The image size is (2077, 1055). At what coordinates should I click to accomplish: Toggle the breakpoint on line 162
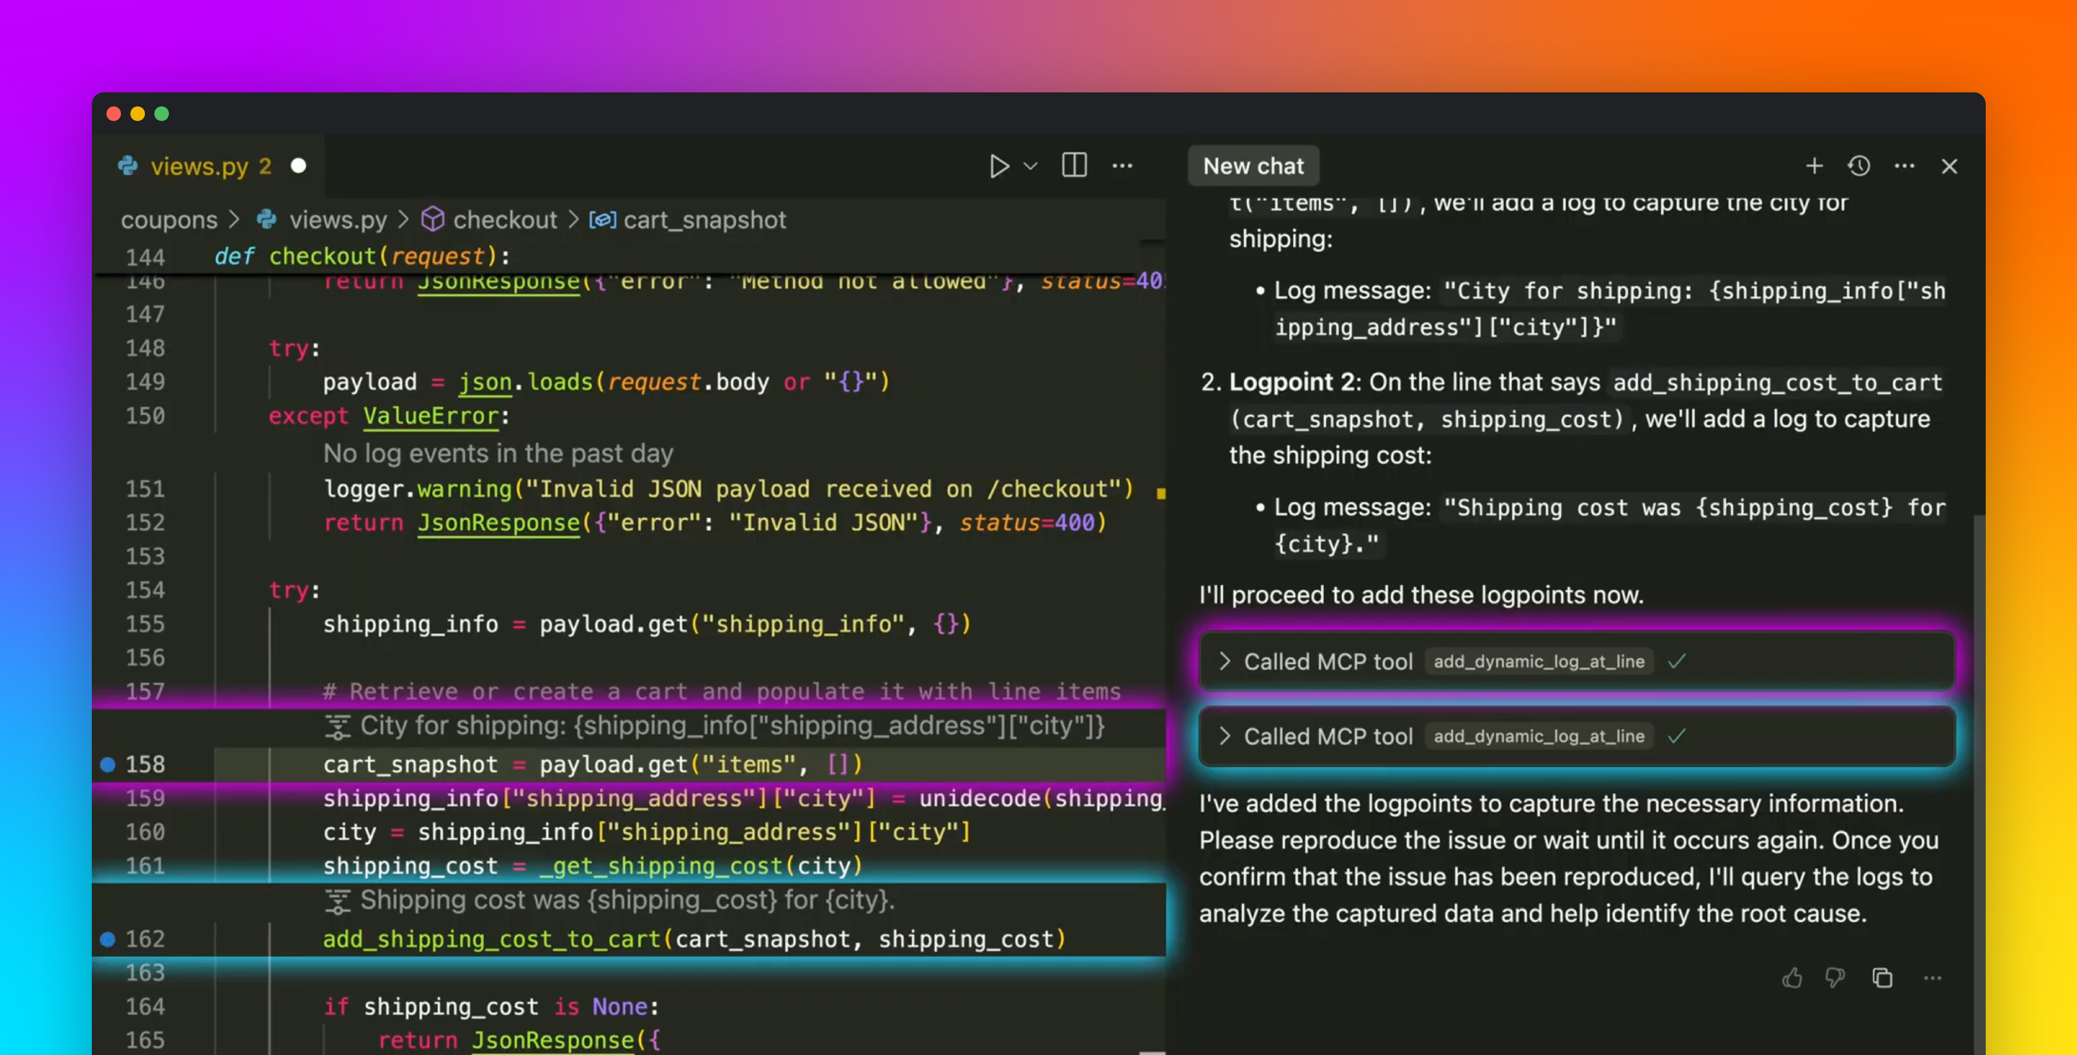108,939
